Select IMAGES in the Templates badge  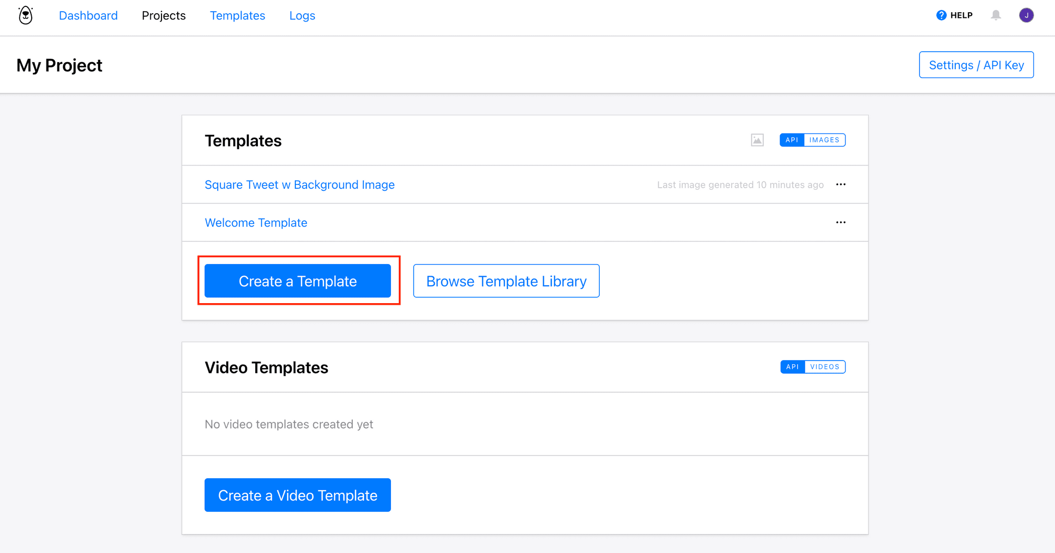point(824,140)
